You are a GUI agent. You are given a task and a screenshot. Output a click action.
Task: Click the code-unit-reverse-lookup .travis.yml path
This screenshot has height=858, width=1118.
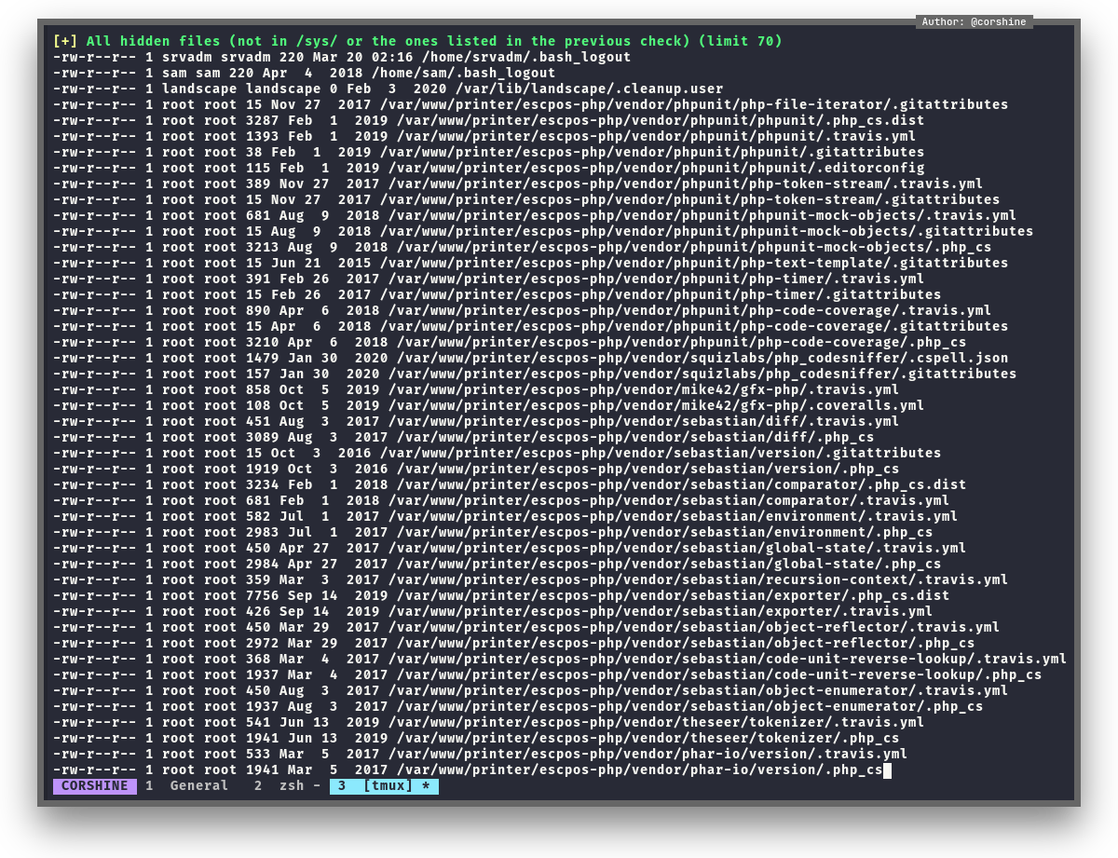pyautogui.click(x=727, y=659)
